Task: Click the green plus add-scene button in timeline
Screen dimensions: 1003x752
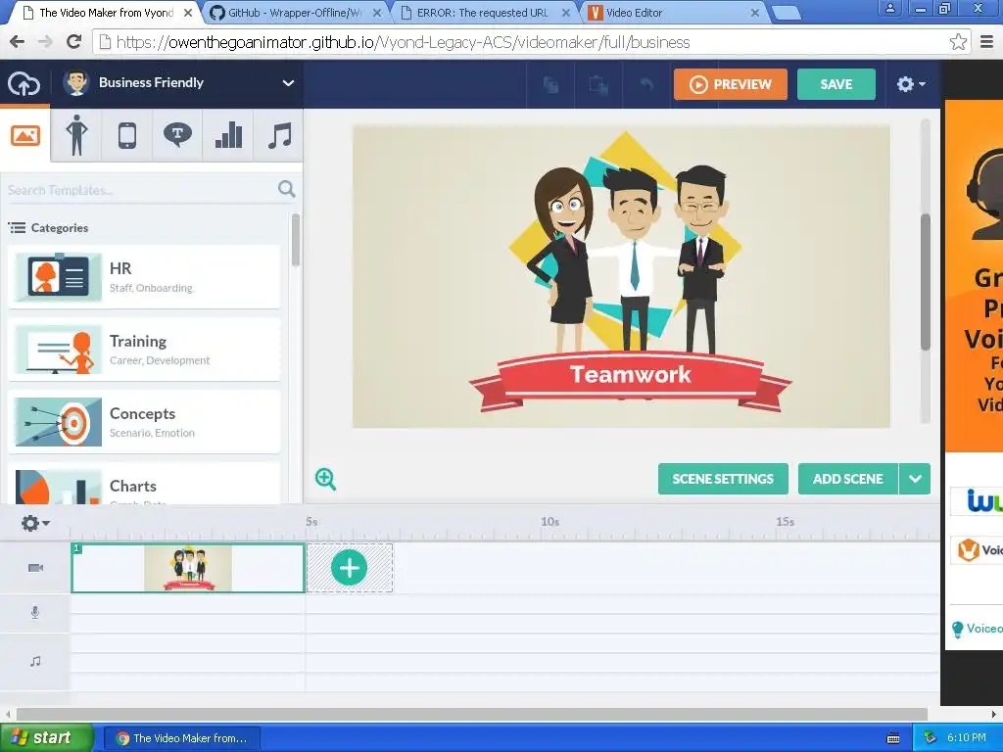Action: pyautogui.click(x=350, y=568)
